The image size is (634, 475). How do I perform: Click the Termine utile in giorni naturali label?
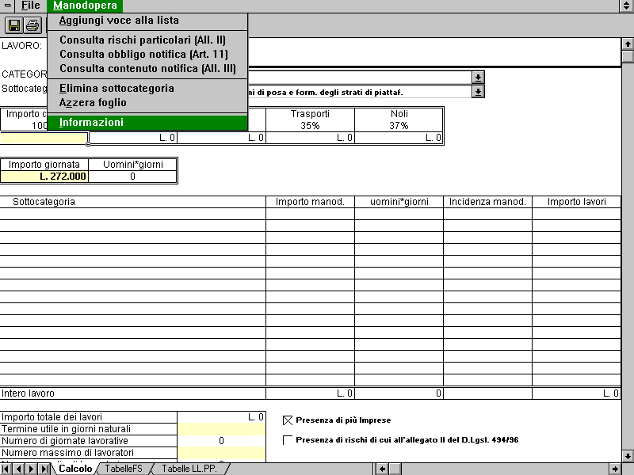coord(66,429)
